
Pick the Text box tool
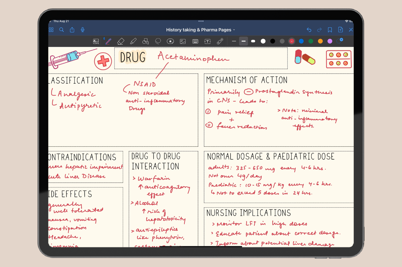click(208, 42)
